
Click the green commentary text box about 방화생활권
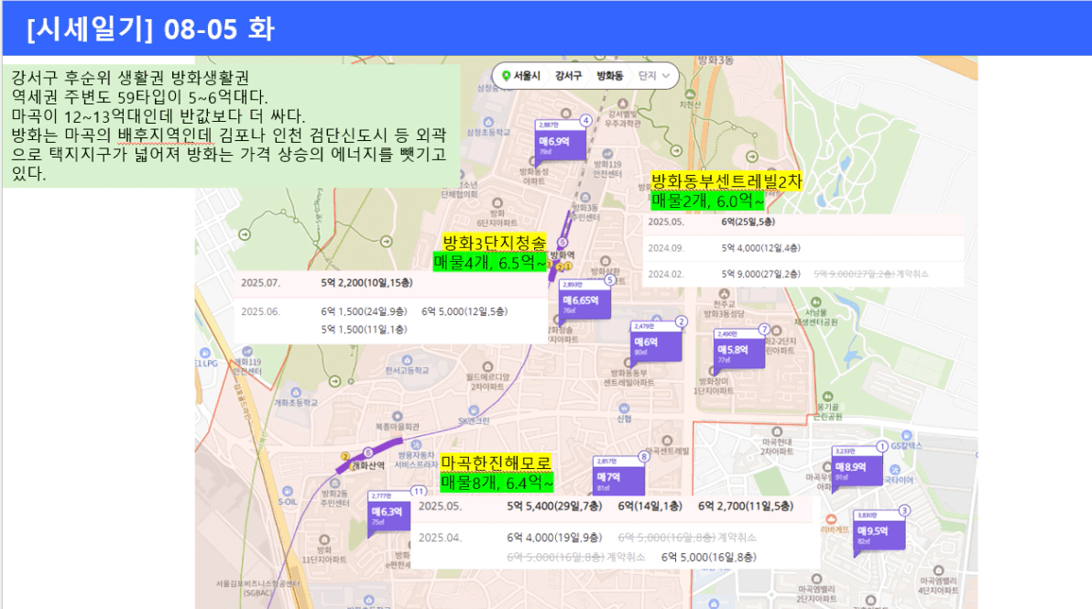[231, 126]
